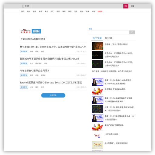Viewport: 155px width, 155px height.
Task: Open thumbnail beside 12/10早盘4190多思路不改
Action: point(97,82)
